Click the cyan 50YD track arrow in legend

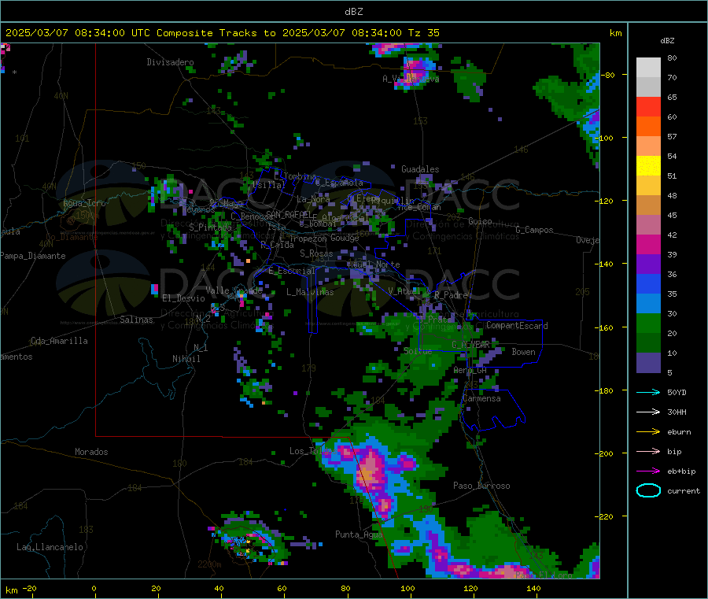point(648,392)
